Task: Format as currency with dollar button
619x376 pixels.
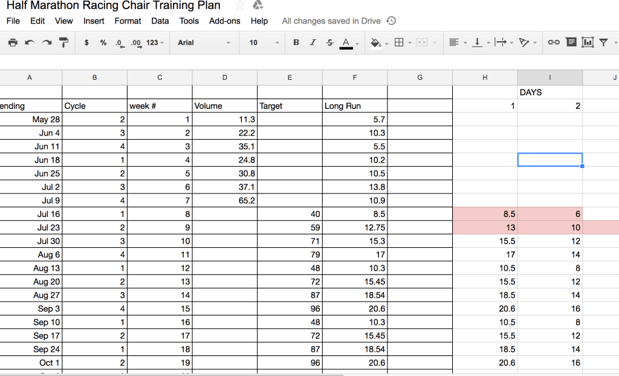Action: 87,42
